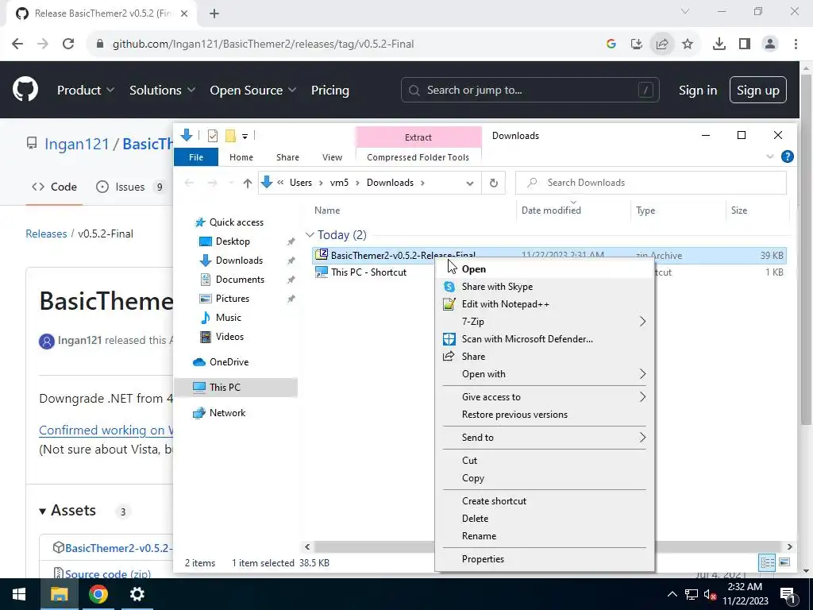The height and width of the screenshot is (610, 813).
Task: Open Explorer help question mark icon
Action: [x=787, y=156]
